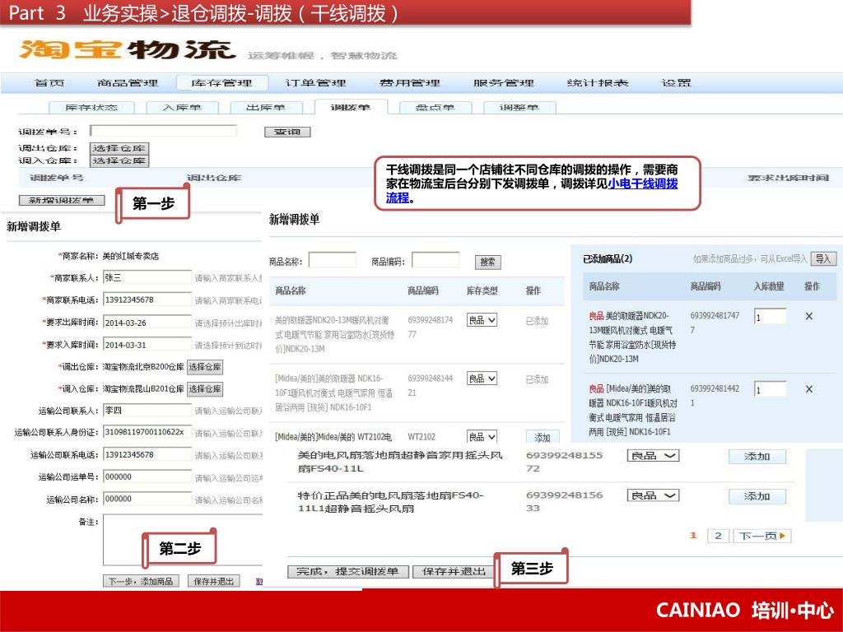Focus 运输公司名称 field
Screen dimensions: 843x632
click(x=147, y=500)
